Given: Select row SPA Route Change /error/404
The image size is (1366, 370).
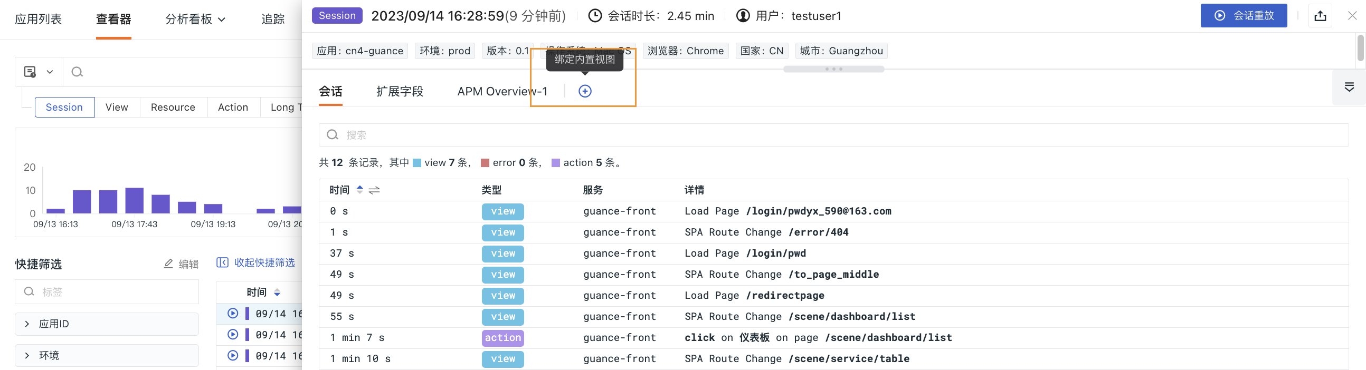Looking at the screenshot, I should (x=833, y=232).
